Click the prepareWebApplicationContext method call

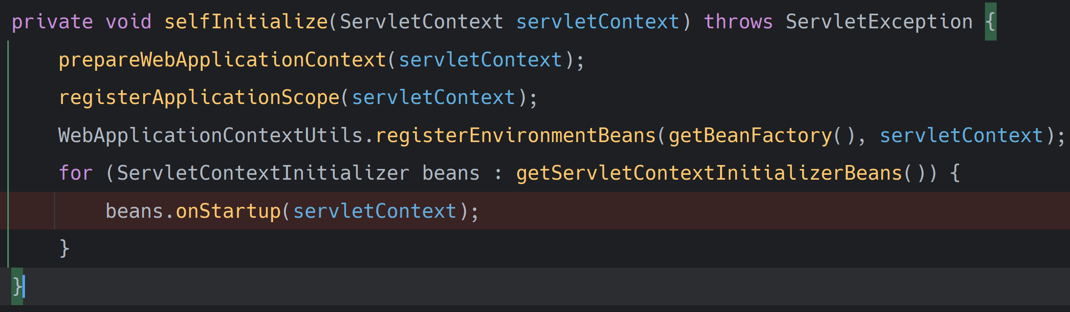tap(222, 60)
